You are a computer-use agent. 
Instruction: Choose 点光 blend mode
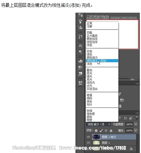[89, 86]
